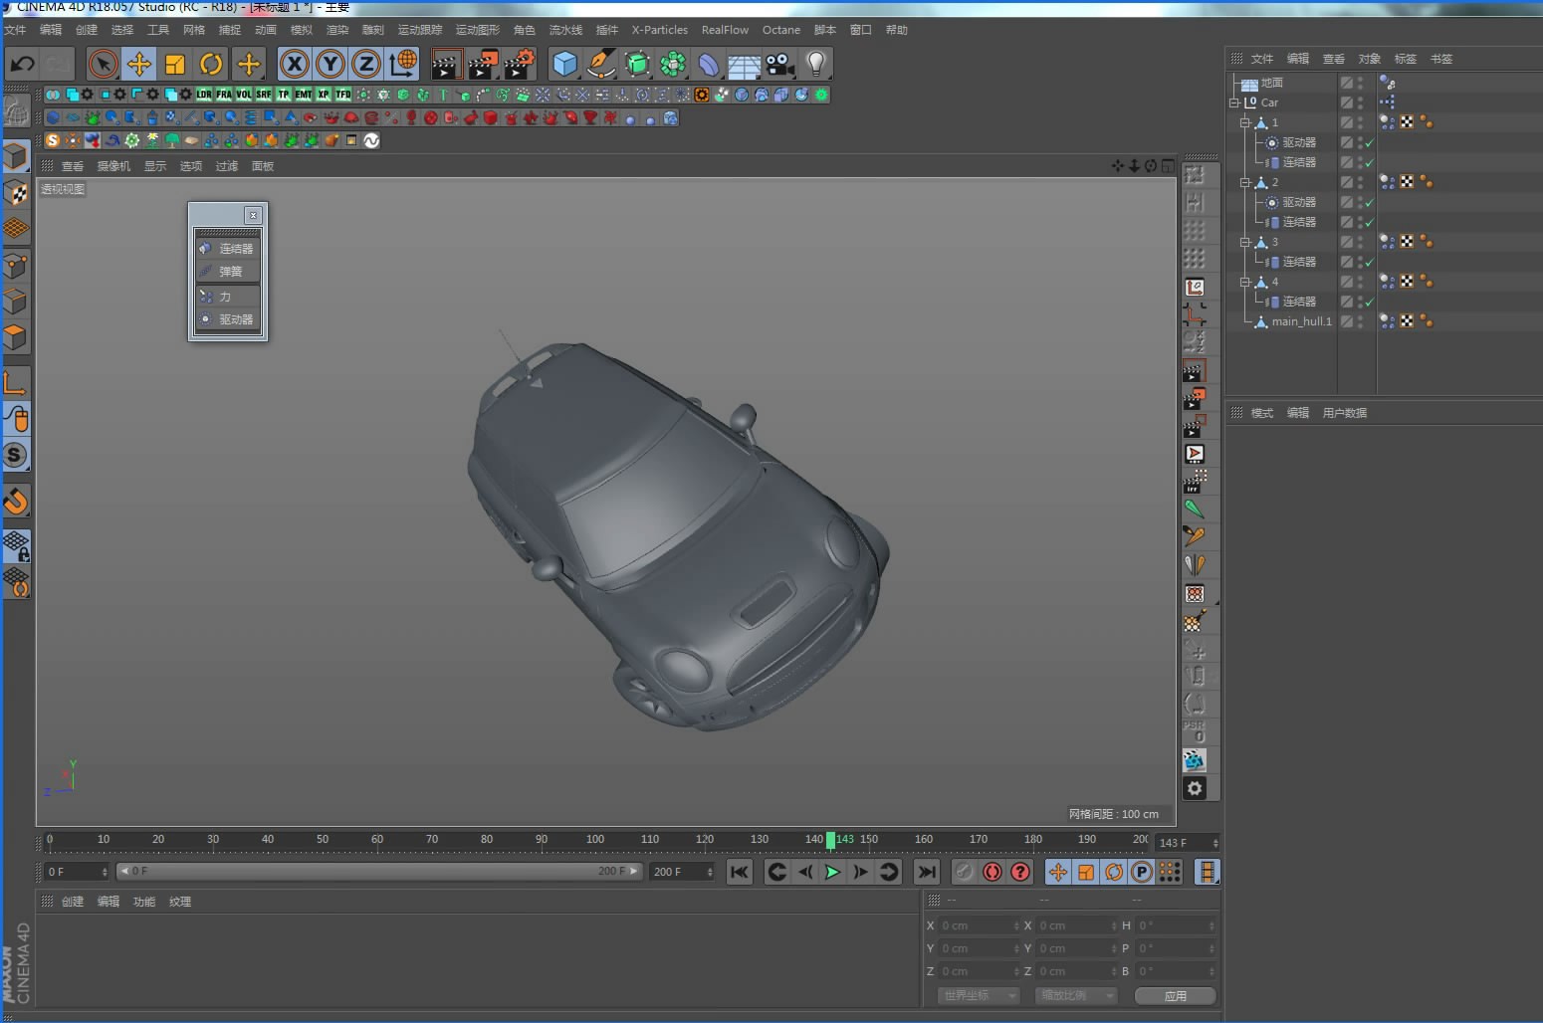Click 弹簧 in the floating palette
Screen dimensions: 1543x1023
(230, 272)
